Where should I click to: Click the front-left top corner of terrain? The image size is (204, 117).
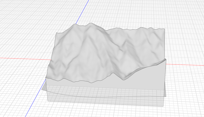[46, 78]
